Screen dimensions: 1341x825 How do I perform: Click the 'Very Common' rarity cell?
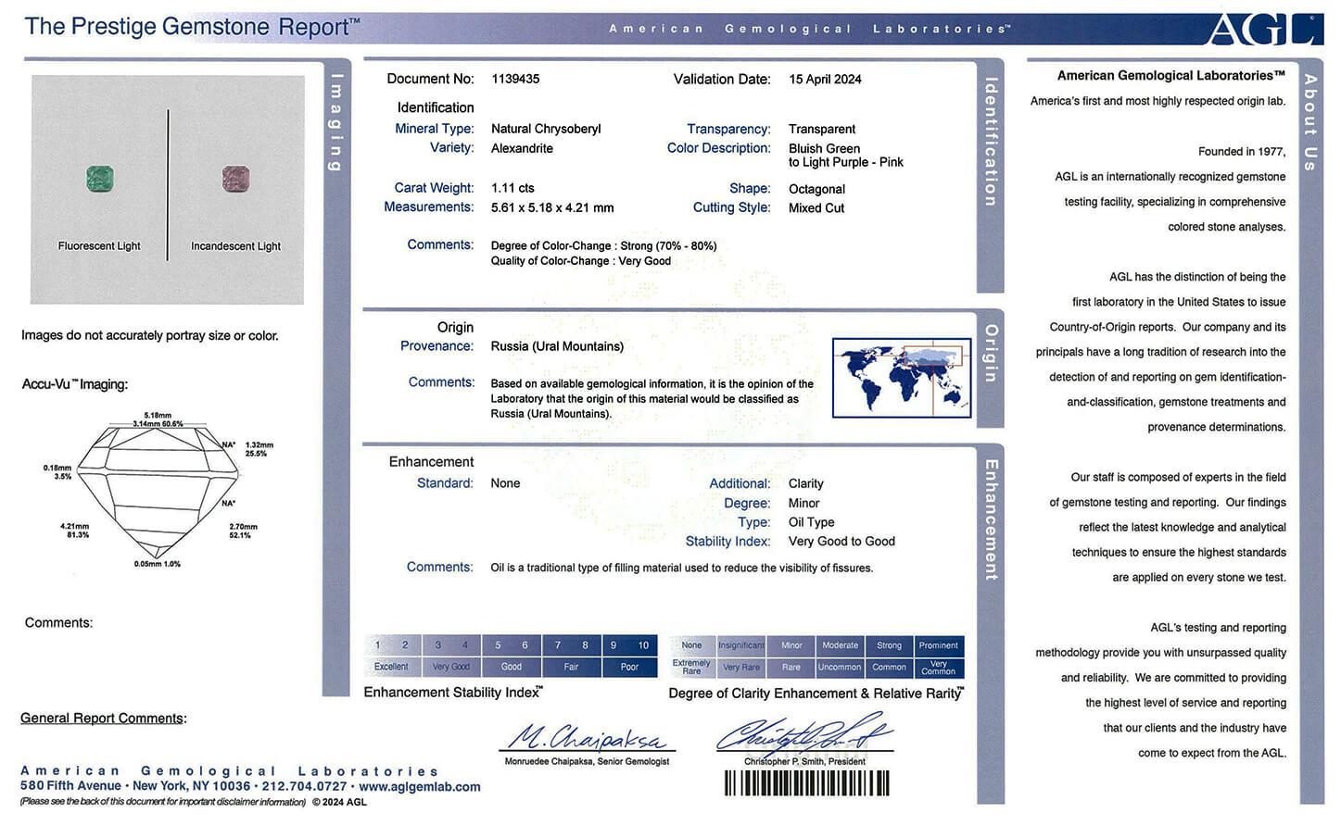[x=939, y=668]
